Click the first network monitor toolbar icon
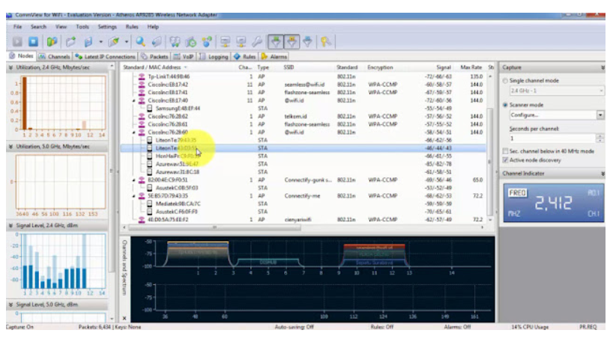The height and width of the screenshot is (342, 613). (x=225, y=41)
